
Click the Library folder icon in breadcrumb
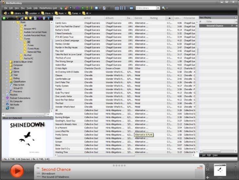pos(12,13)
